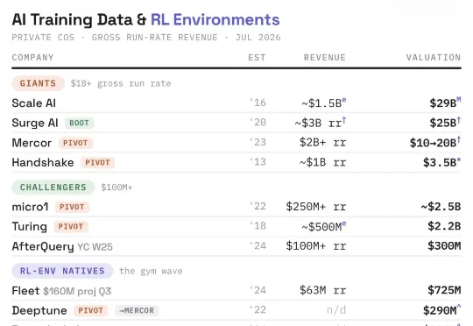This screenshot has width=473, height=326.
Task: Click Deeptune's n/d revenue cell
Action: click(x=336, y=309)
